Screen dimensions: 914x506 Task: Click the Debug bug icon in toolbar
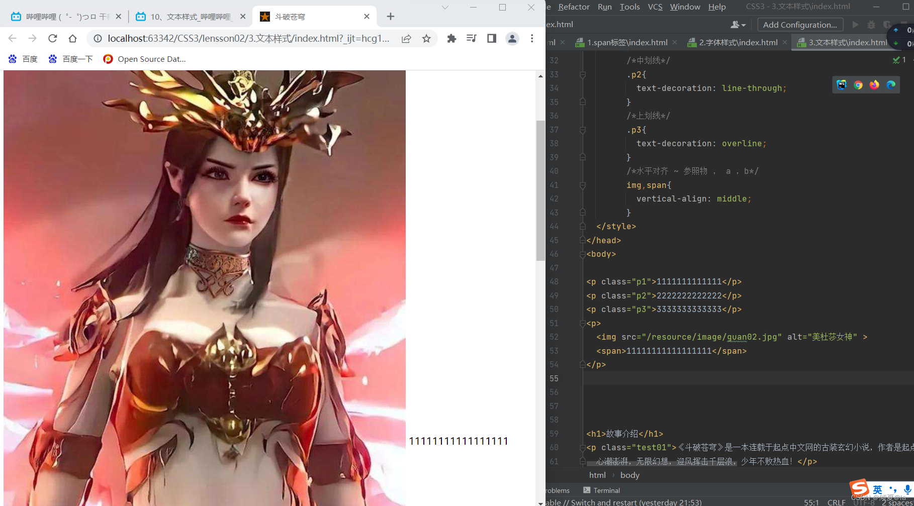[x=871, y=25]
